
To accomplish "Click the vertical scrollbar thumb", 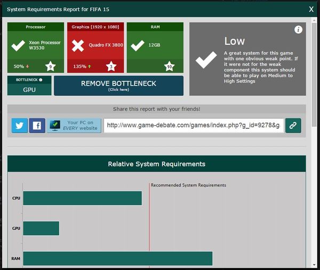I will [x=314, y=75].
